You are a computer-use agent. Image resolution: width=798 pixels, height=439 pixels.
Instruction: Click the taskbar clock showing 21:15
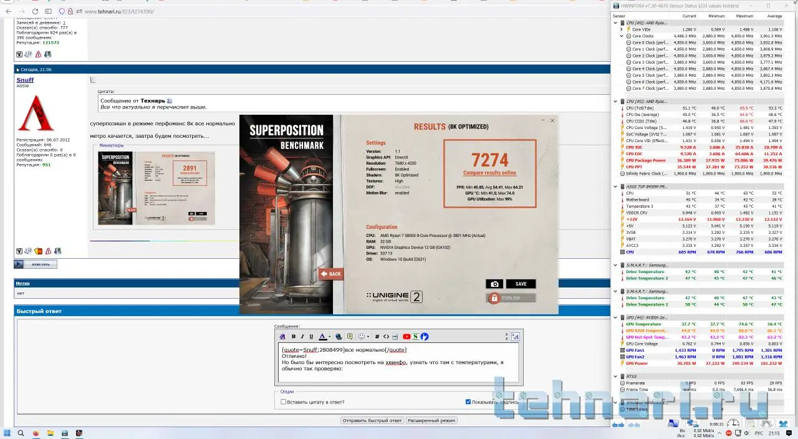tap(774, 433)
